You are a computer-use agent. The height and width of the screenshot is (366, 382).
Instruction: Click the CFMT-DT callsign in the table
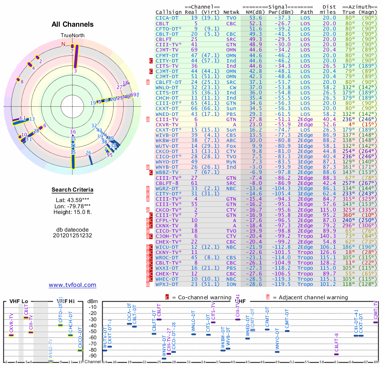(x=167, y=55)
